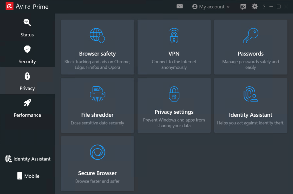Screen dimensions: 293x194
Task: Click the VPN padlock icon
Action: [174, 36]
